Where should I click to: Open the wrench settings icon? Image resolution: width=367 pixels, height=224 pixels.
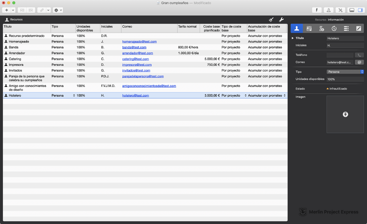(x=281, y=20)
